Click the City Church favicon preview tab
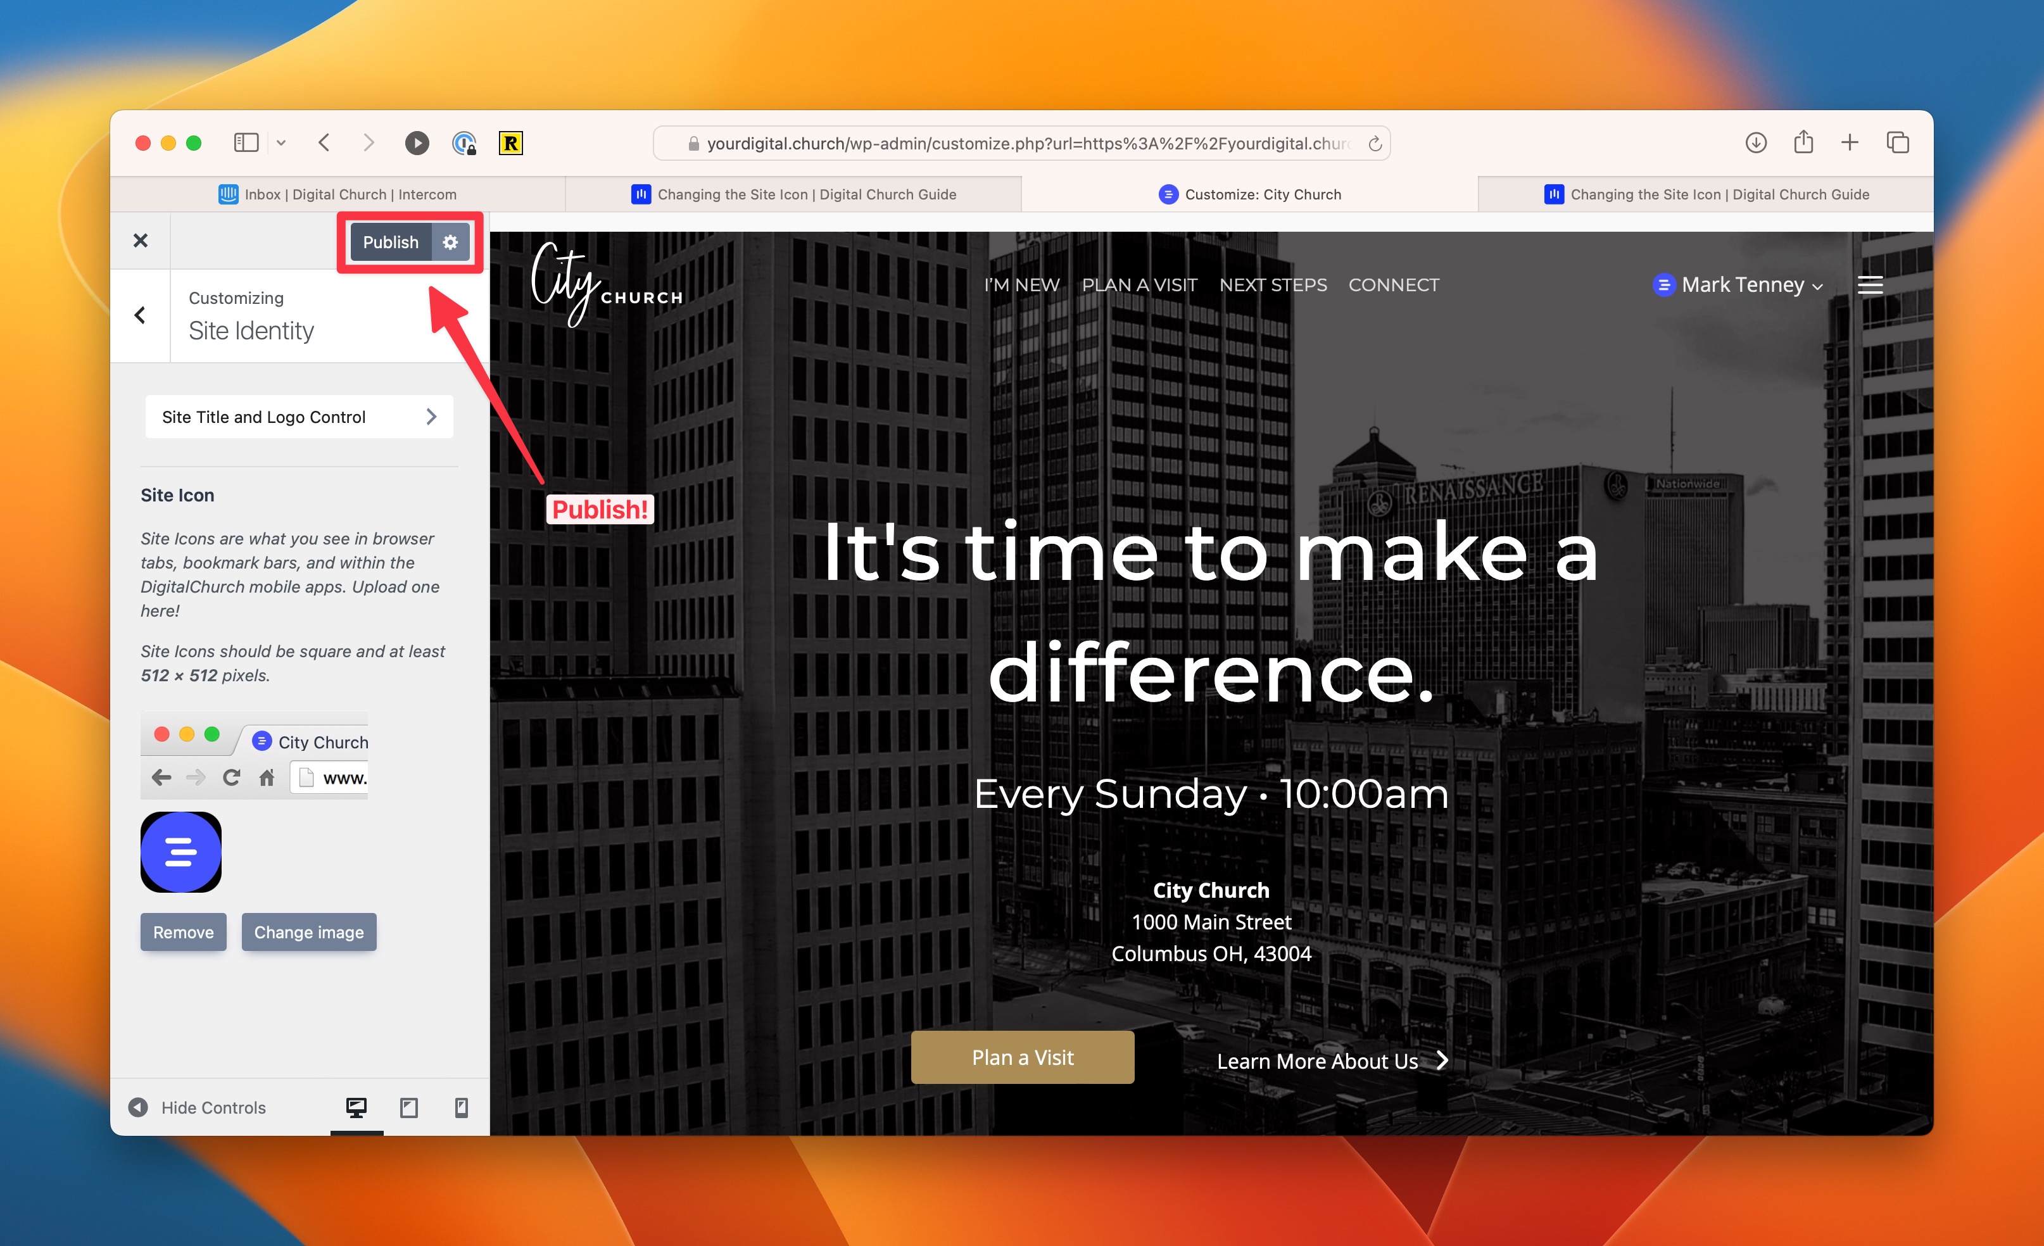The width and height of the screenshot is (2044, 1246). pos(310,741)
